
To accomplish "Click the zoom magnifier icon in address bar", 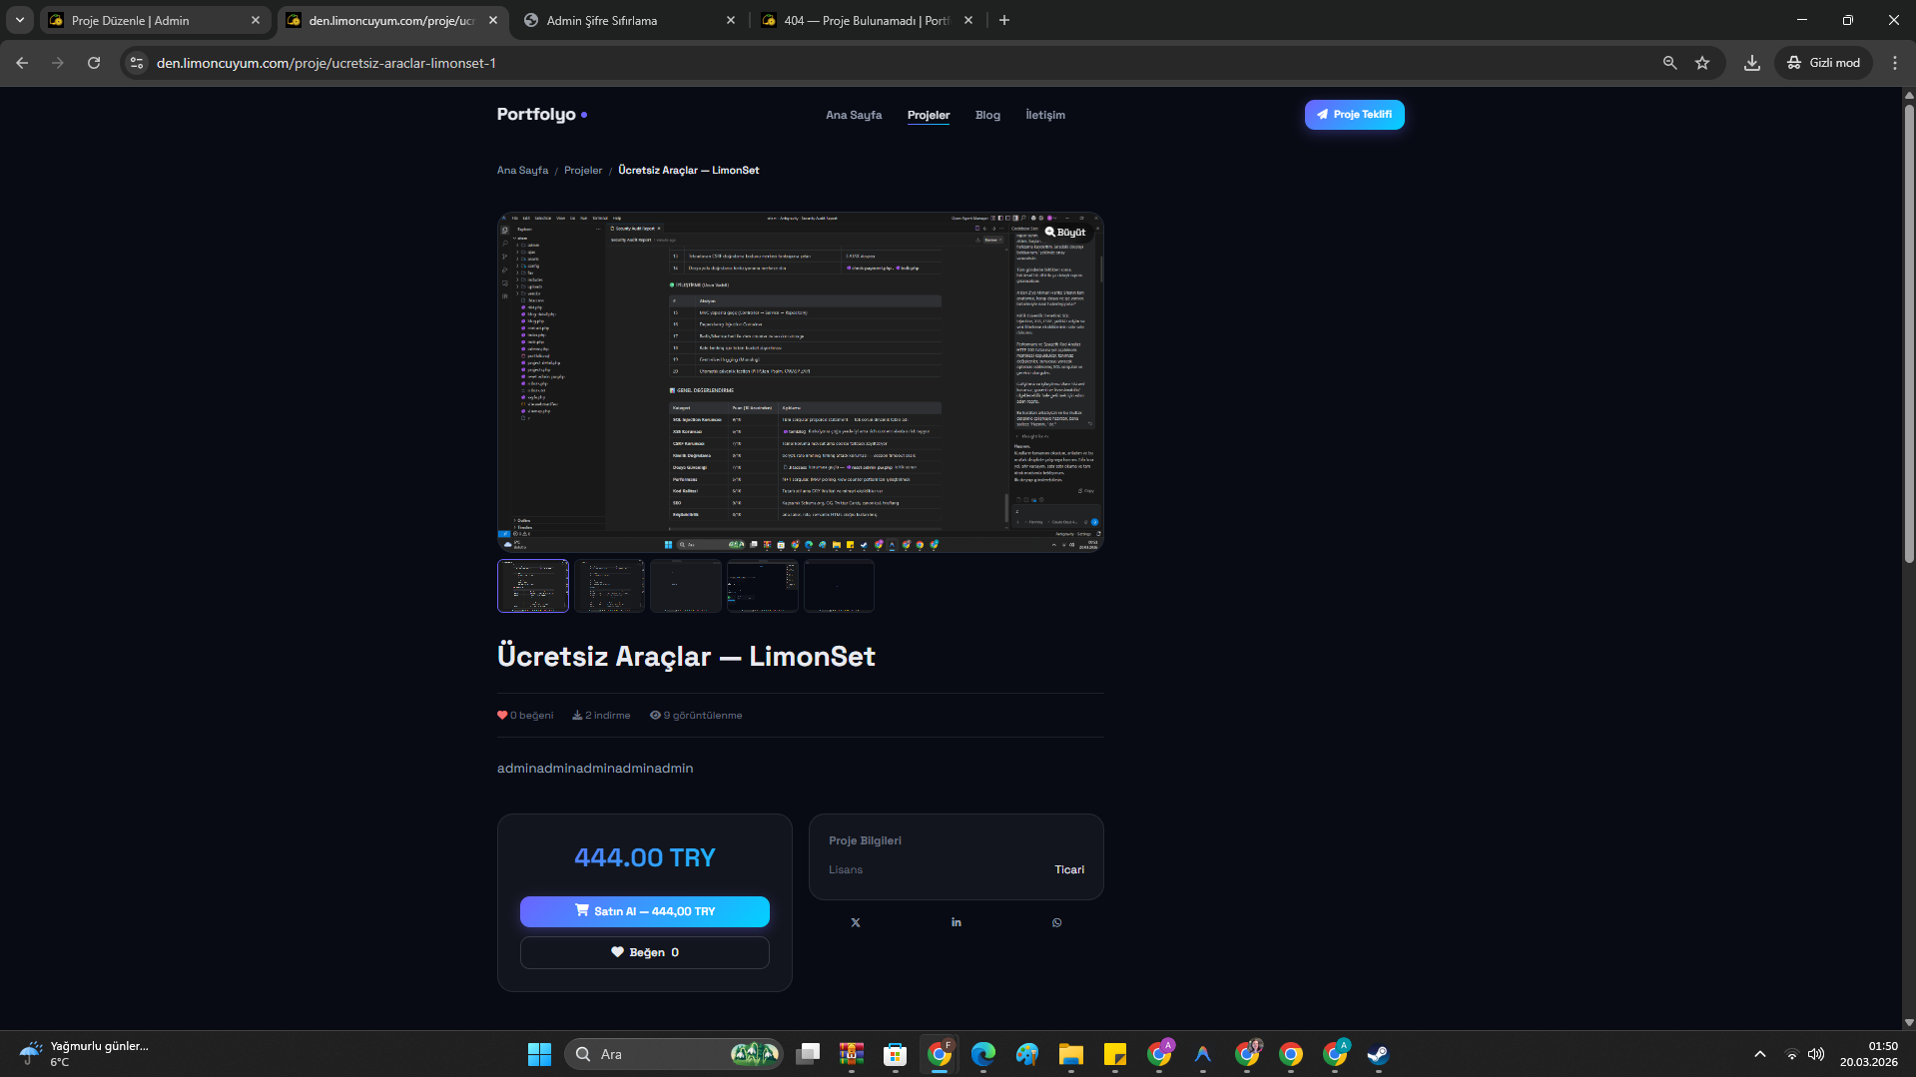I will click(1669, 63).
